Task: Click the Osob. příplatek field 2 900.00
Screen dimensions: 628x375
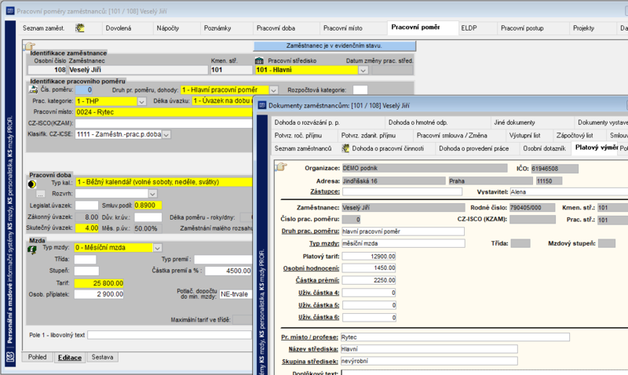Action: coord(99,294)
